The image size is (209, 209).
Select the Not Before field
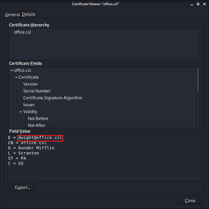(x=38, y=119)
